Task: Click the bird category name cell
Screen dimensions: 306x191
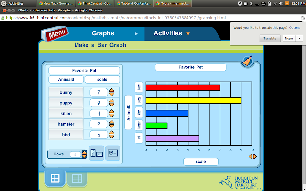Action: pos(66,135)
